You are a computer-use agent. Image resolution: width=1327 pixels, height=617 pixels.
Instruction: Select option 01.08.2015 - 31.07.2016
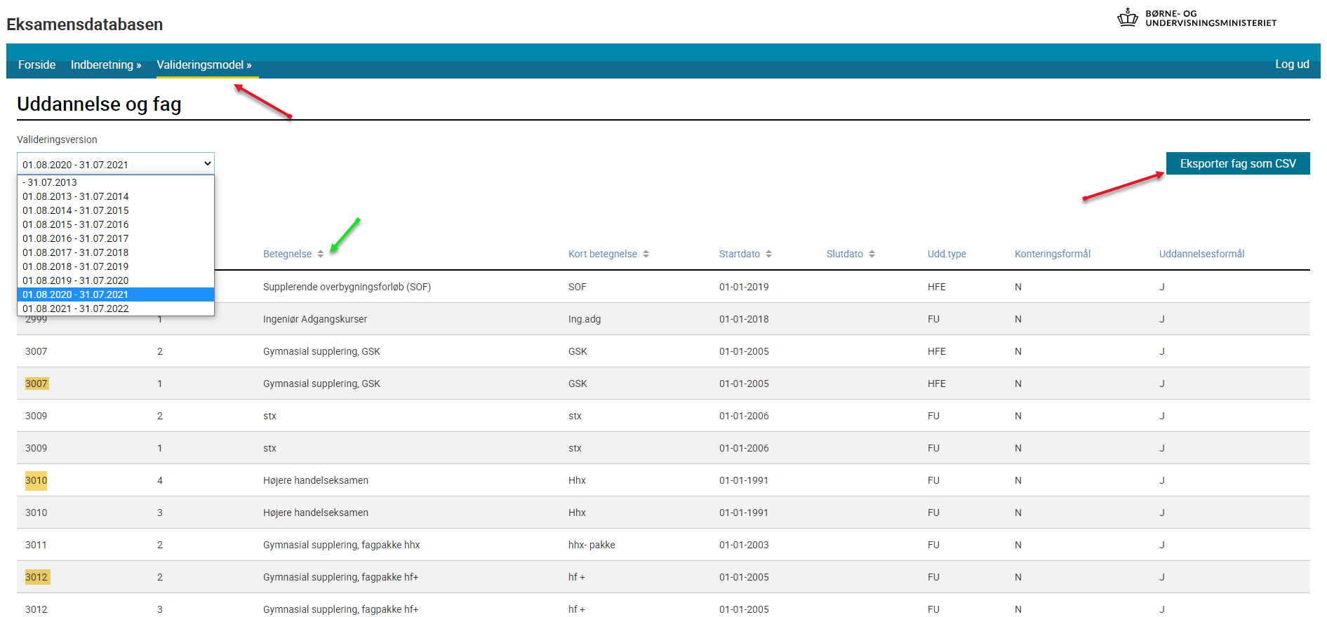click(x=116, y=224)
